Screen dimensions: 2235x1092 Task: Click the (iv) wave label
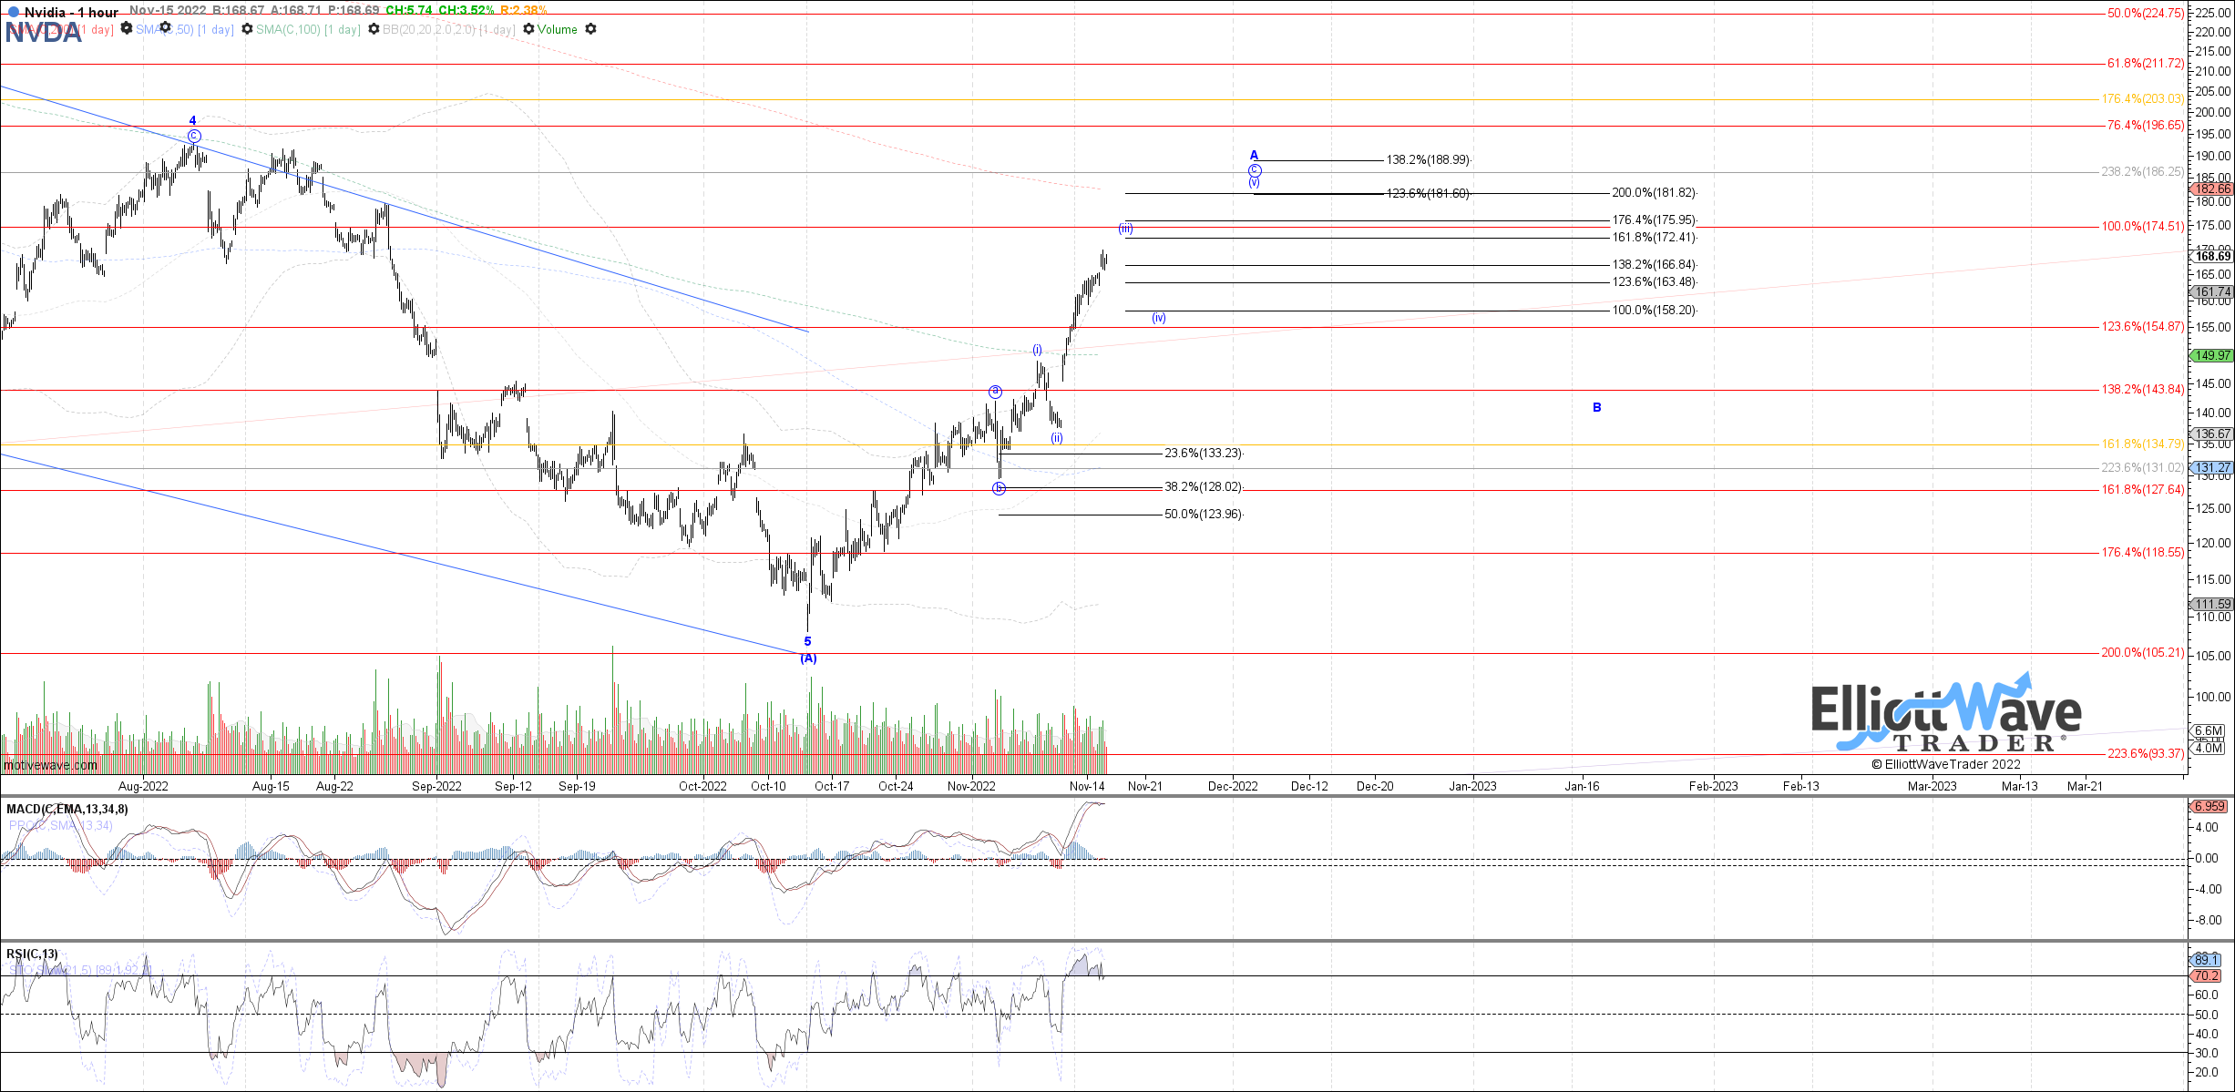[1159, 318]
